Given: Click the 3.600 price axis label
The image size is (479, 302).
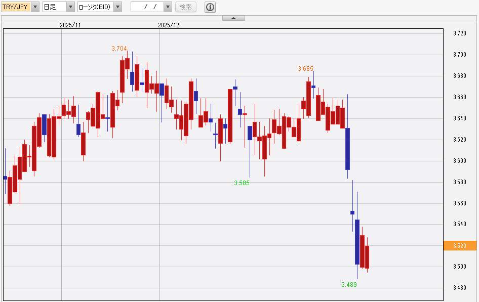Looking at the screenshot, I should (460, 161).
